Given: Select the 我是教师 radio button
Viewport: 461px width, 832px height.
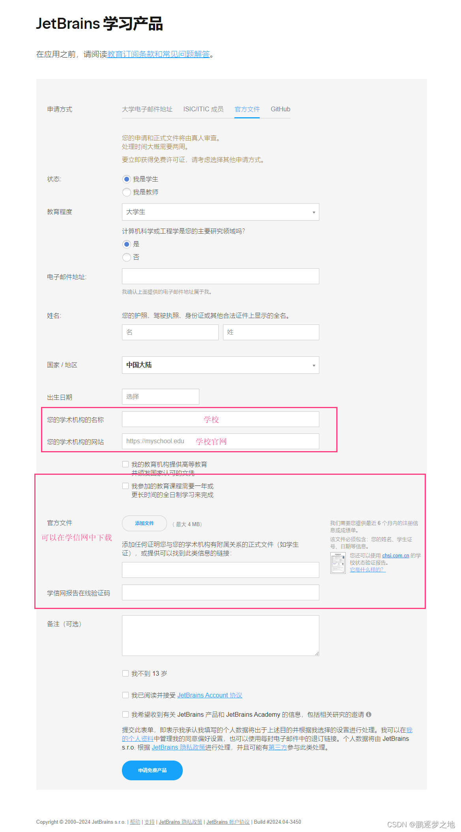Looking at the screenshot, I should click(126, 192).
